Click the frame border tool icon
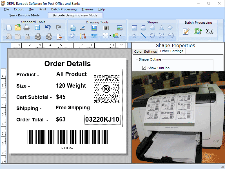This screenshot has height=169, width=225. (106, 35)
